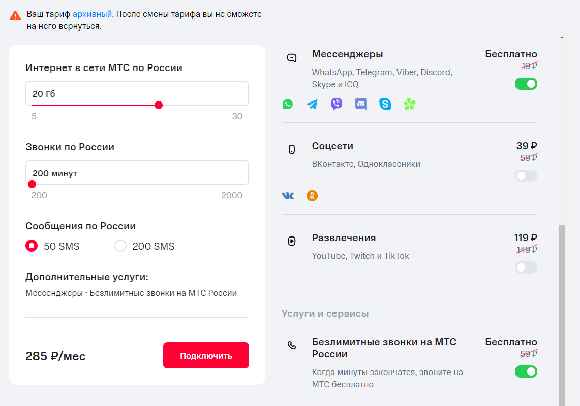
Task: Click the green ICQ flower icon
Action: [x=410, y=104]
